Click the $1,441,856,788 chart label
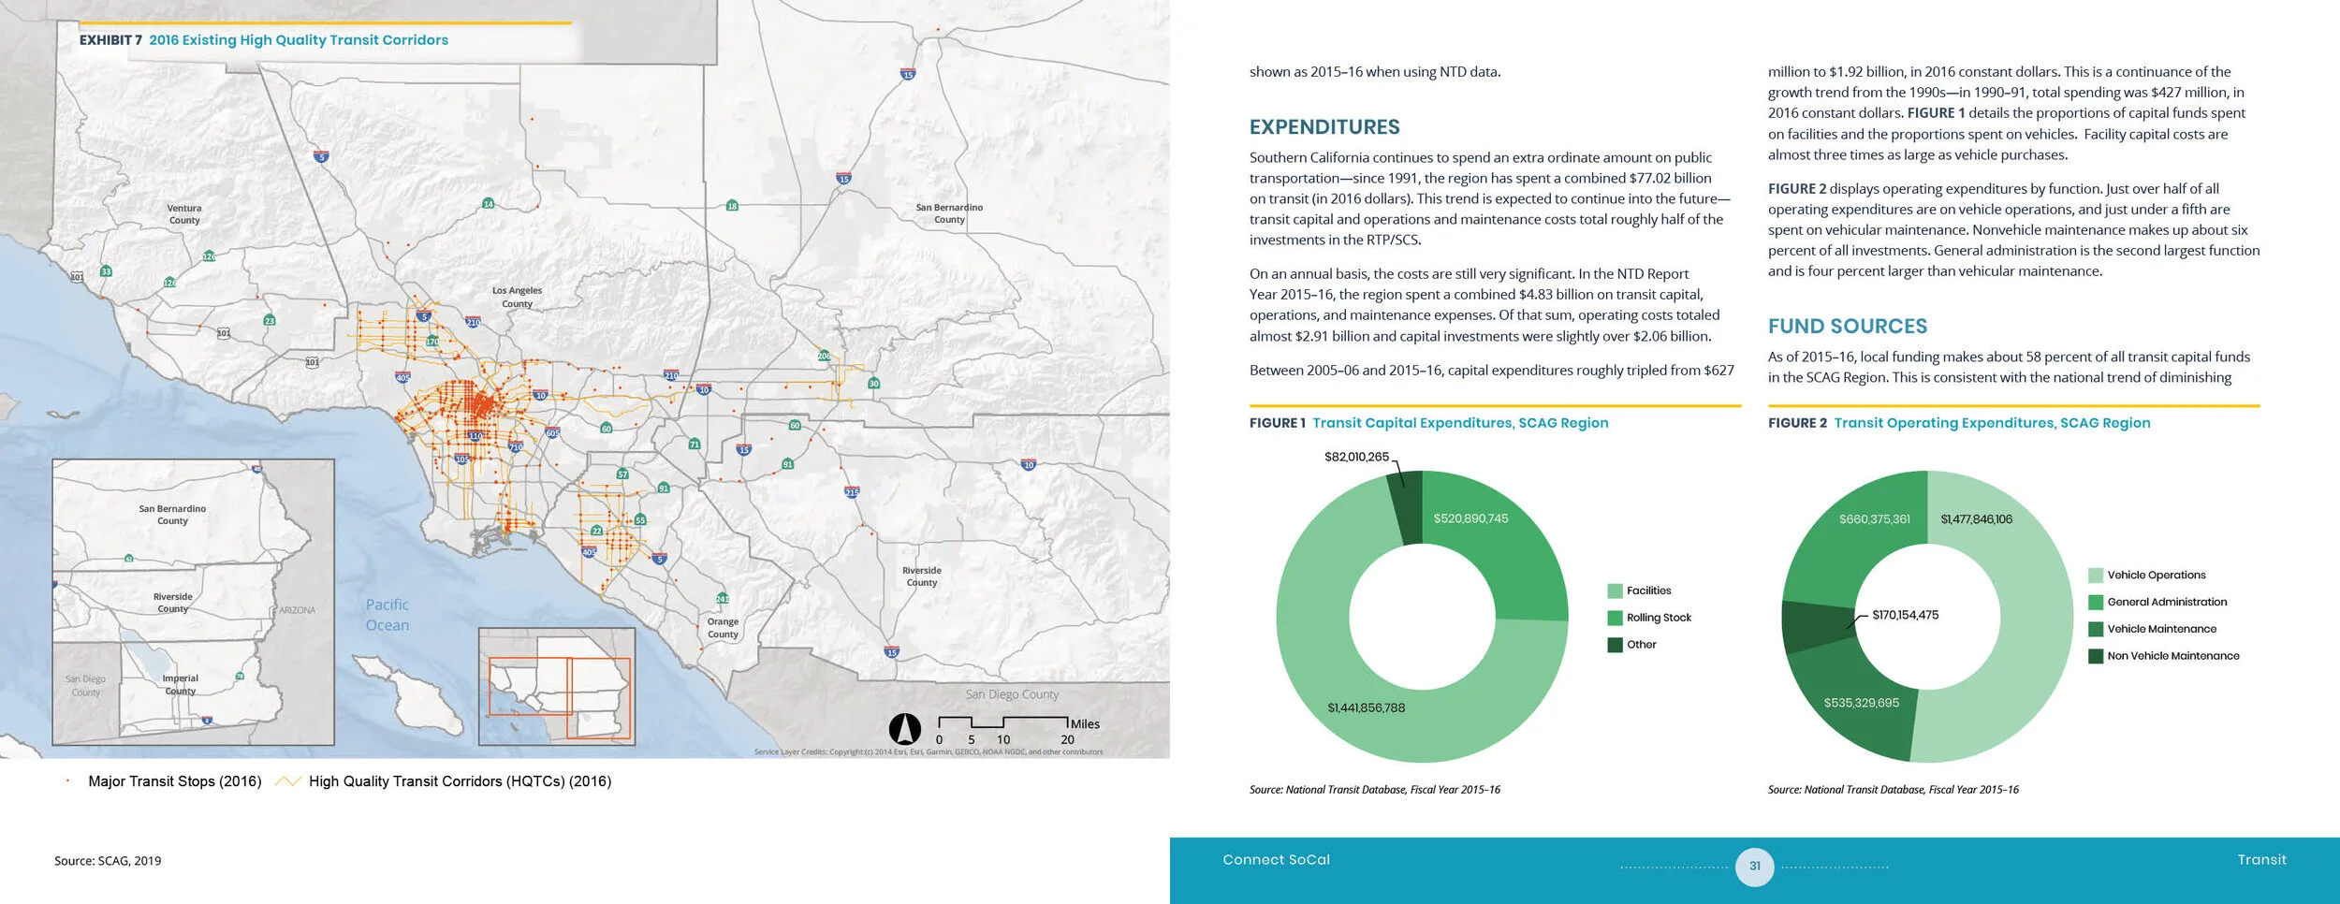The width and height of the screenshot is (2340, 904). 1366,707
